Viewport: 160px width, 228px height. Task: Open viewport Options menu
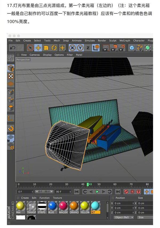59,55
